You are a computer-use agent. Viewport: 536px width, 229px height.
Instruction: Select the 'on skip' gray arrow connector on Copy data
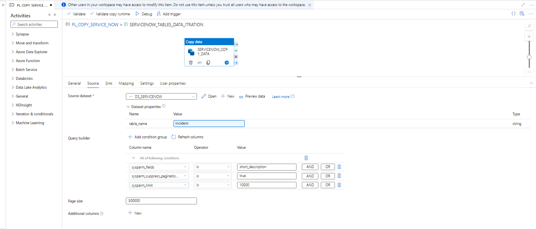coord(236,45)
